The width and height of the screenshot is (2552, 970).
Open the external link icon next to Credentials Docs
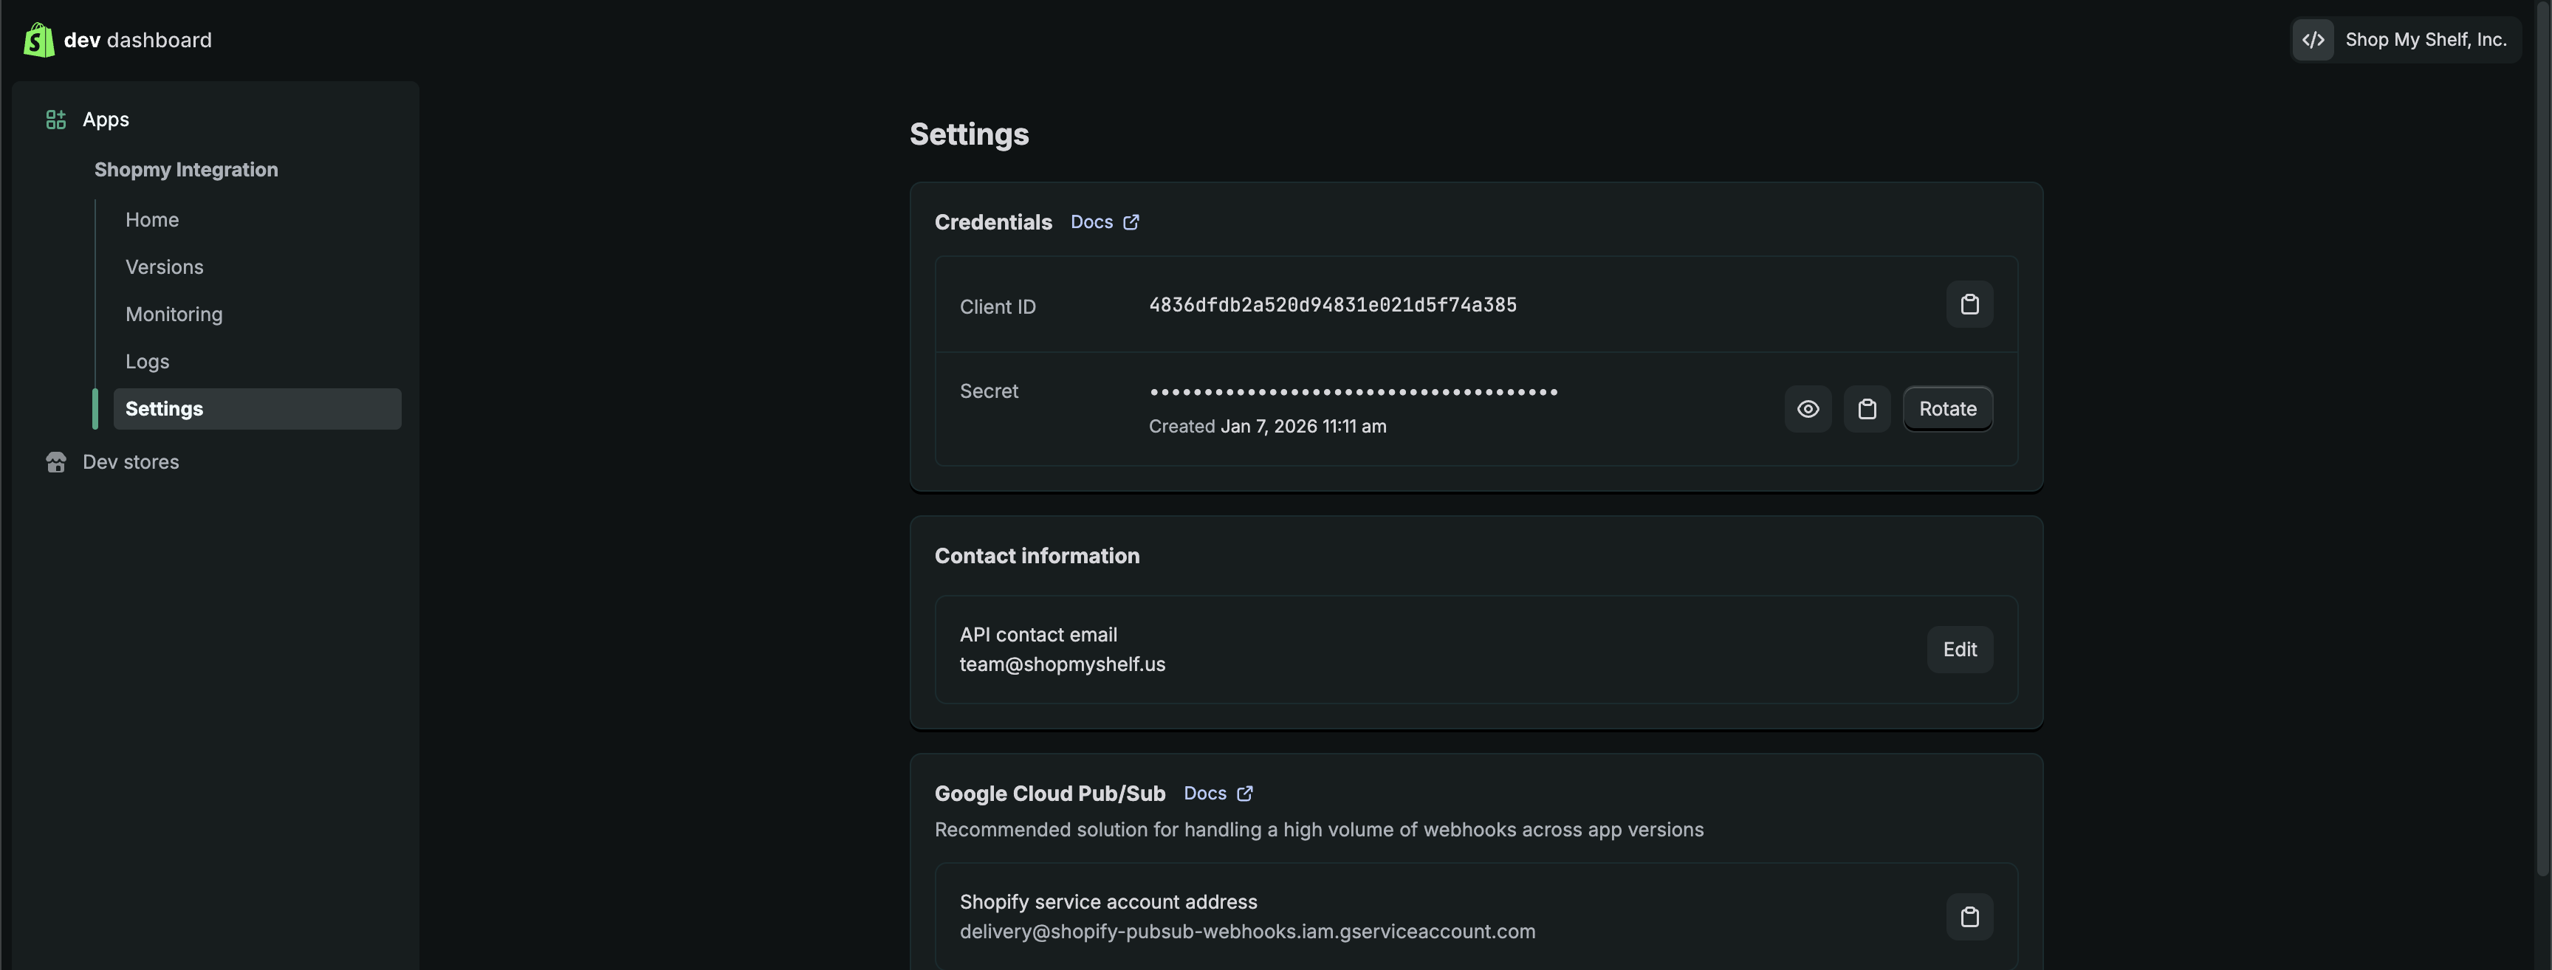[1131, 222]
